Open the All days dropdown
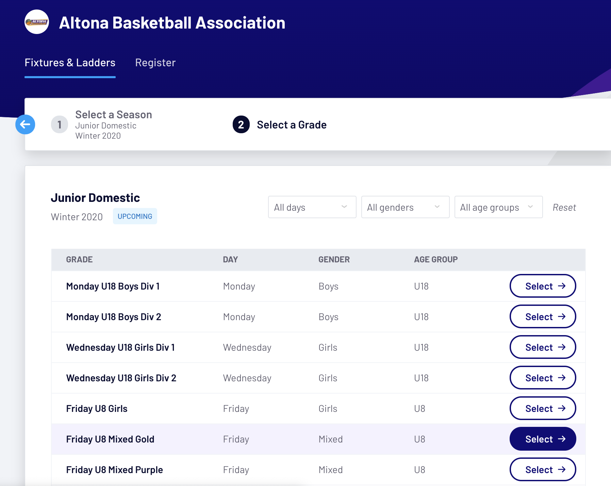The height and width of the screenshot is (486, 611). coord(312,207)
